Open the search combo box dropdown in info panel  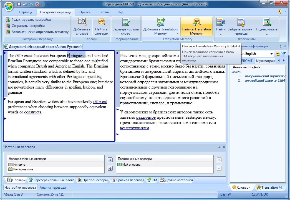click(x=271, y=54)
